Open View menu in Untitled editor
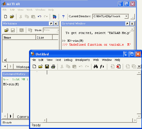 [x=49, y=60]
